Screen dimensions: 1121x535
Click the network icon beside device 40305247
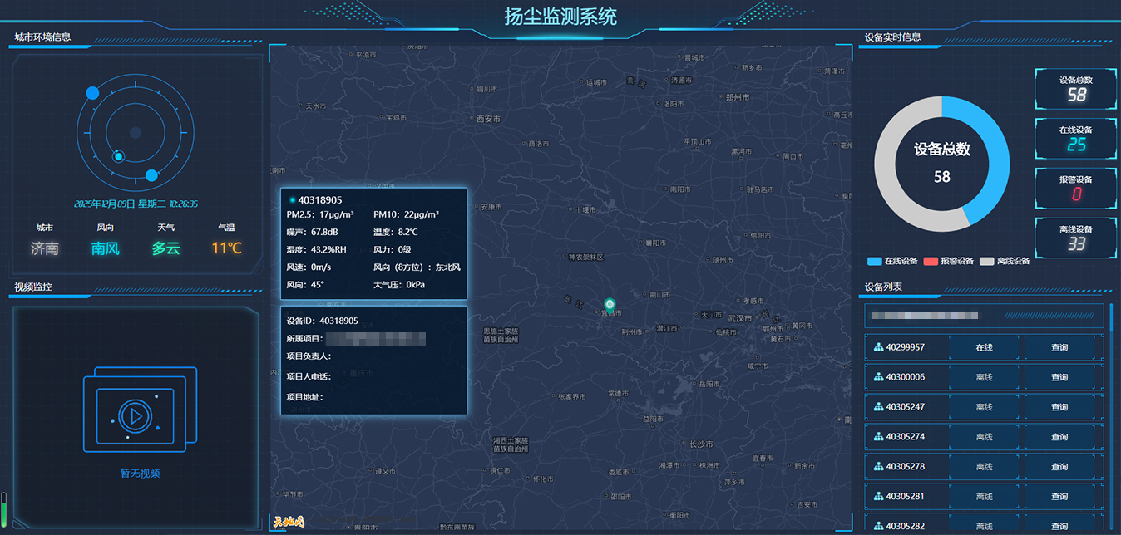[x=878, y=407]
